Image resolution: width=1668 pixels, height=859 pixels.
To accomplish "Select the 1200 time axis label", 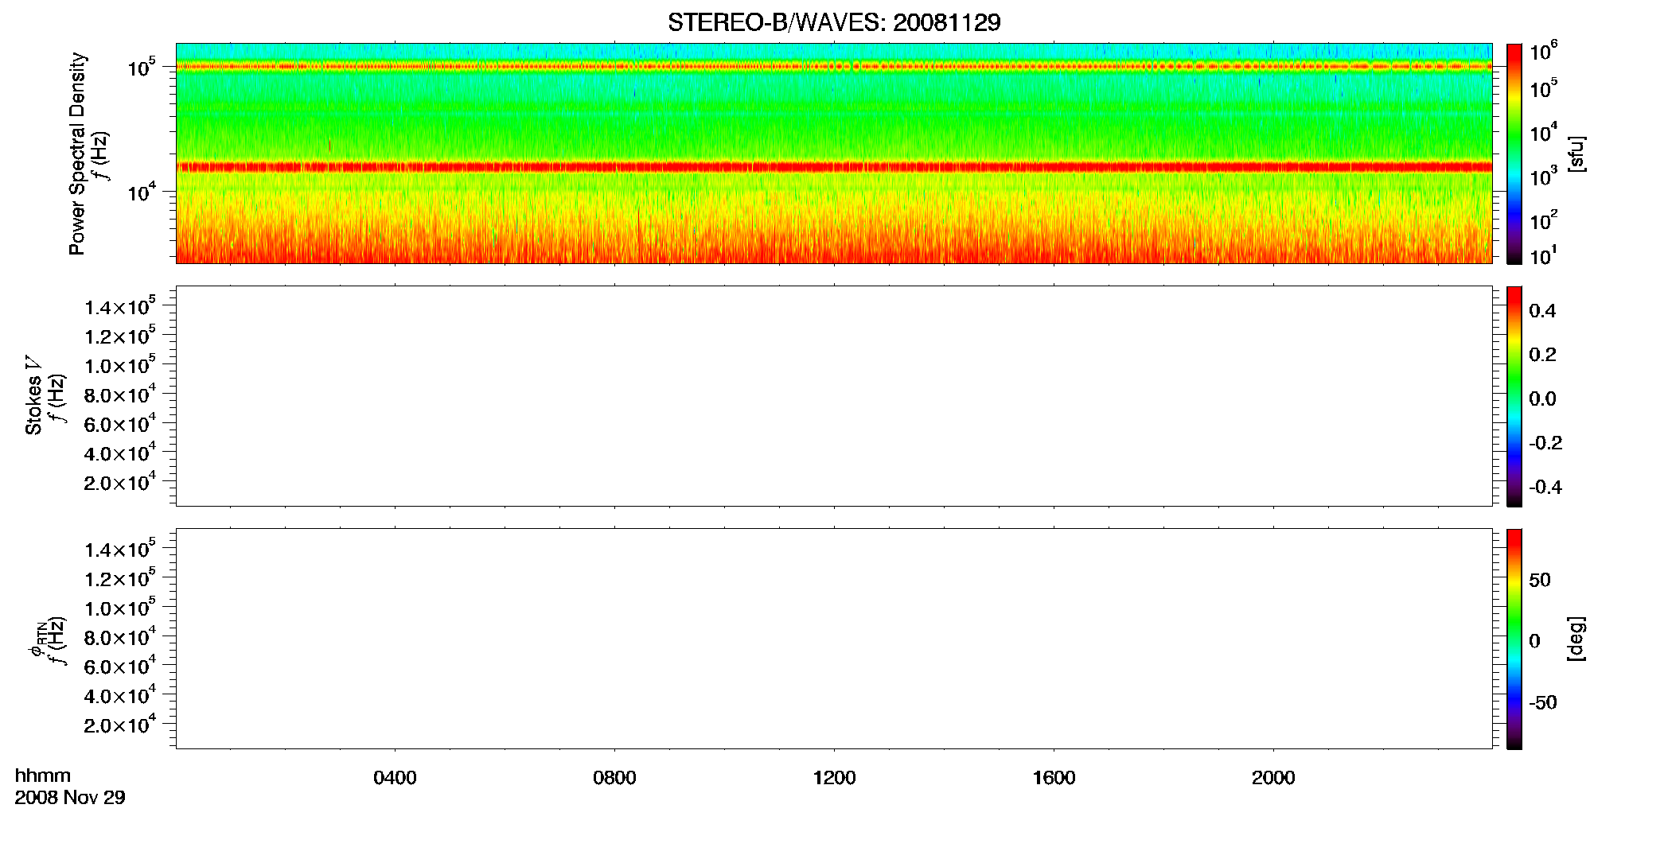I will pos(834,778).
